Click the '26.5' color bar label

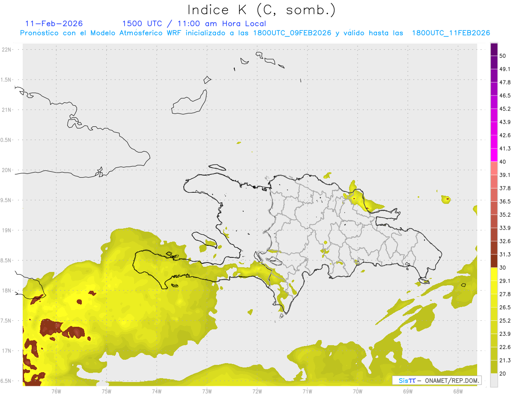(x=505, y=307)
